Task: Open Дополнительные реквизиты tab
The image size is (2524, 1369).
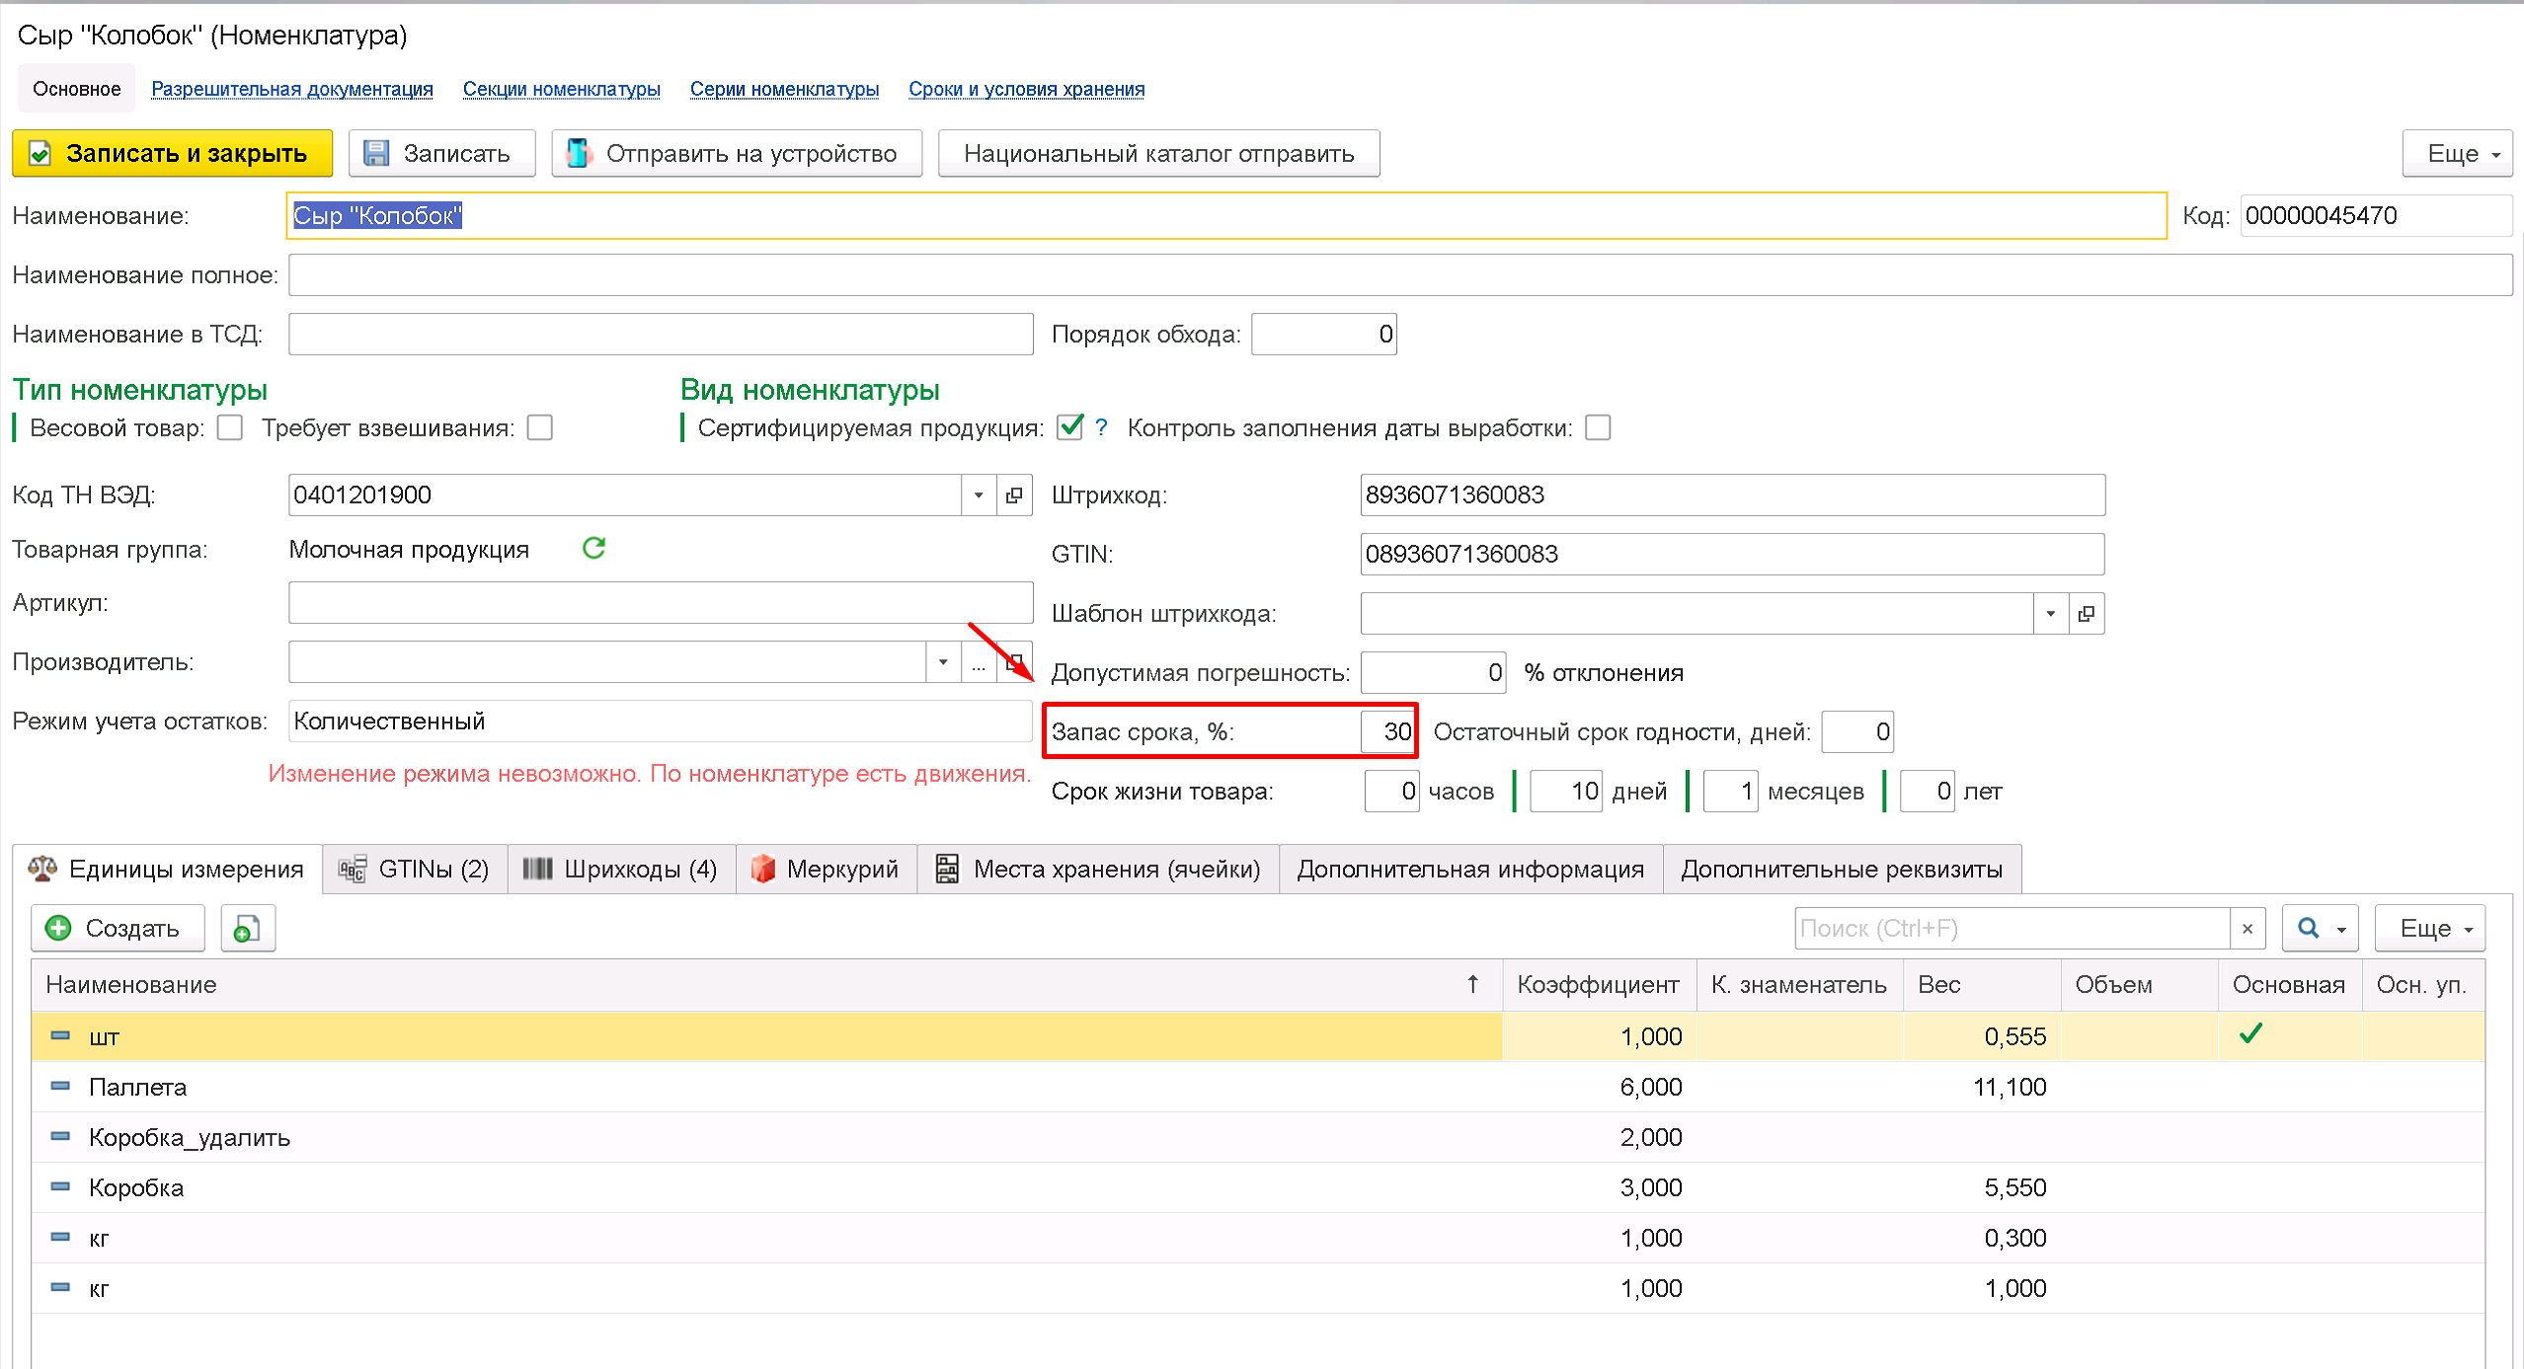Action: tap(1843, 869)
